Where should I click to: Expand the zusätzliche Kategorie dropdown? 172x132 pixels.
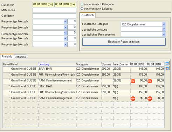[164, 24]
